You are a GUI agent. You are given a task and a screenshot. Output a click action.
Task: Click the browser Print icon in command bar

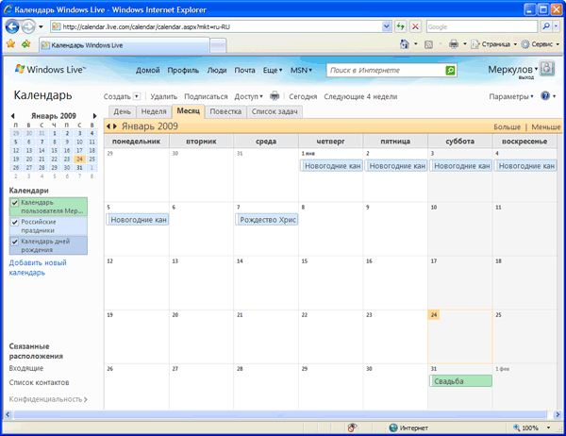click(454, 44)
